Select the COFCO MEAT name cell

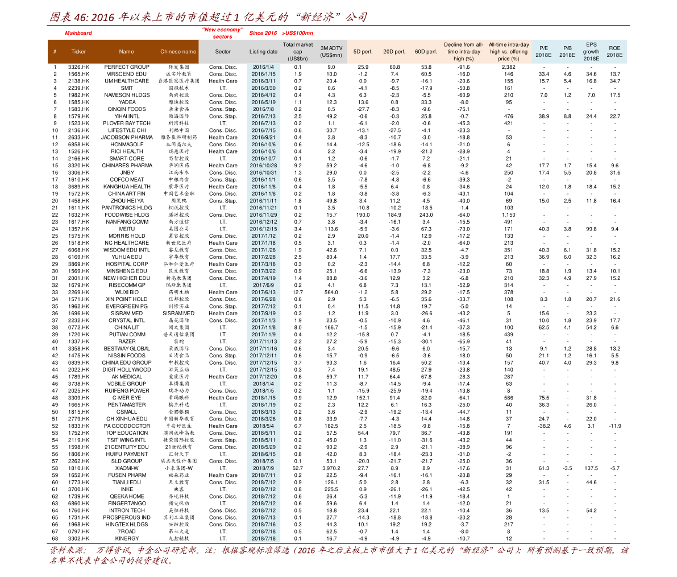tap(127, 180)
